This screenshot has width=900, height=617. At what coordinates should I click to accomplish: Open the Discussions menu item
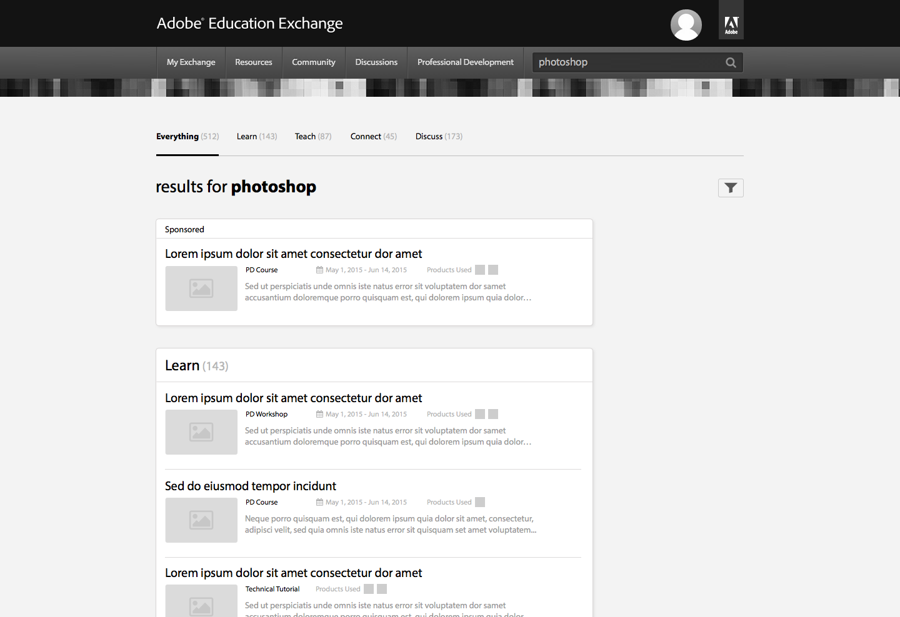(376, 62)
